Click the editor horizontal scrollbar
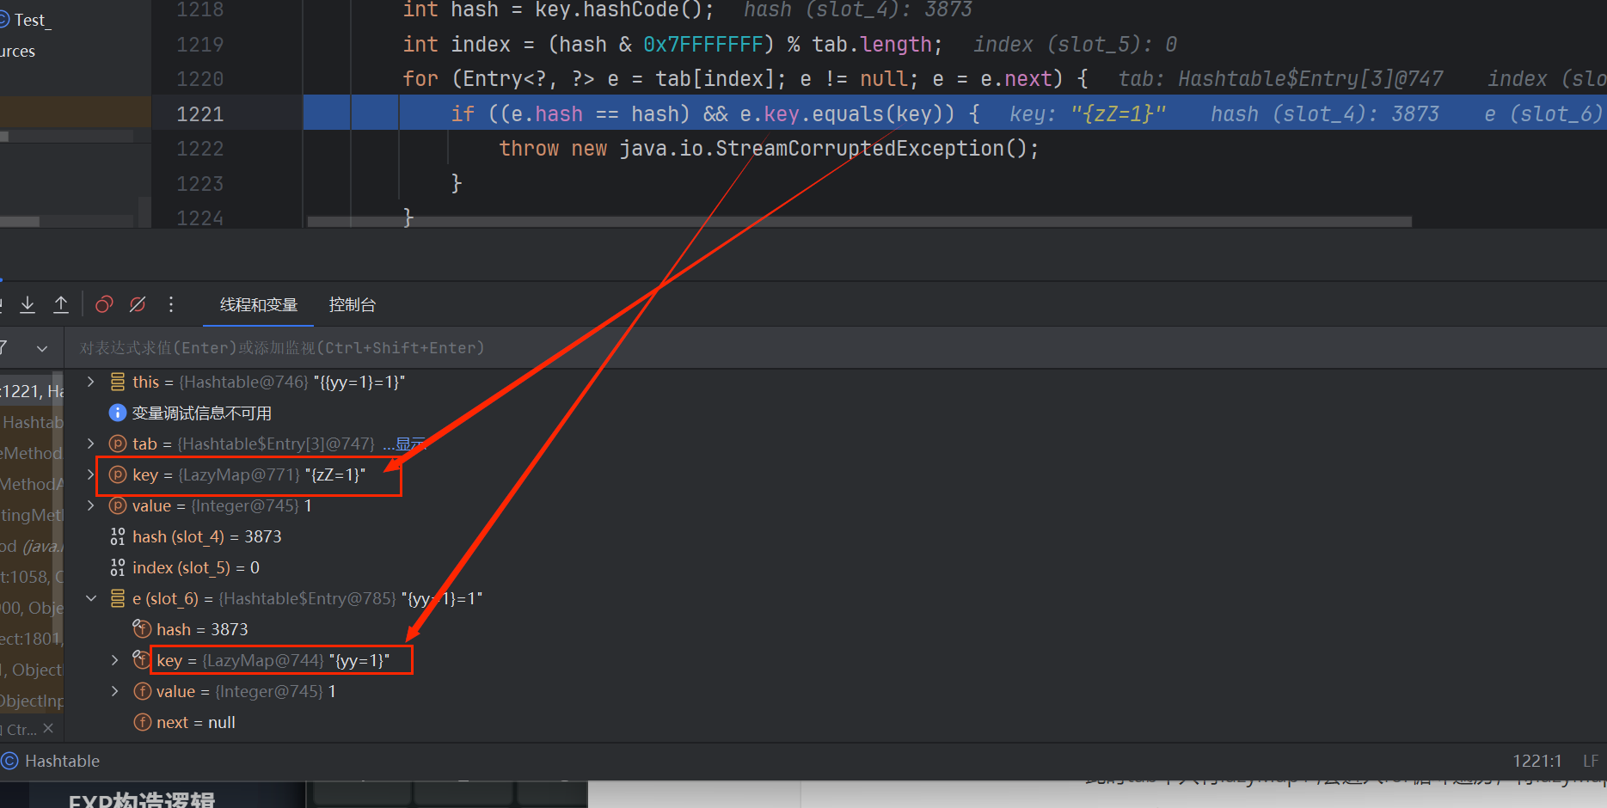Viewport: 1607px width, 808px height. (860, 222)
